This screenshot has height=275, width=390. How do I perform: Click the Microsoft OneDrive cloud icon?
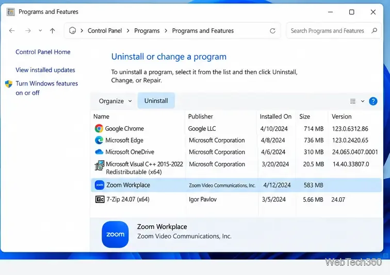[99, 152]
